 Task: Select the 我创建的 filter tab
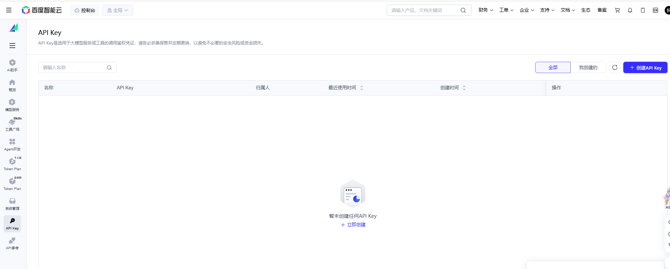point(588,67)
